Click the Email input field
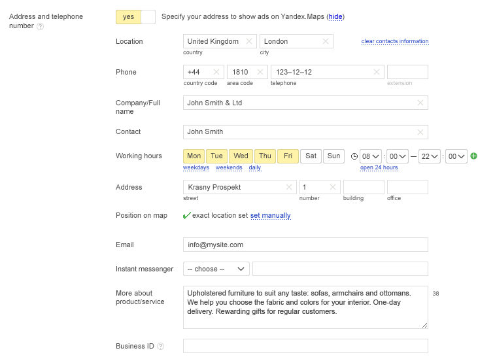 [305, 245]
